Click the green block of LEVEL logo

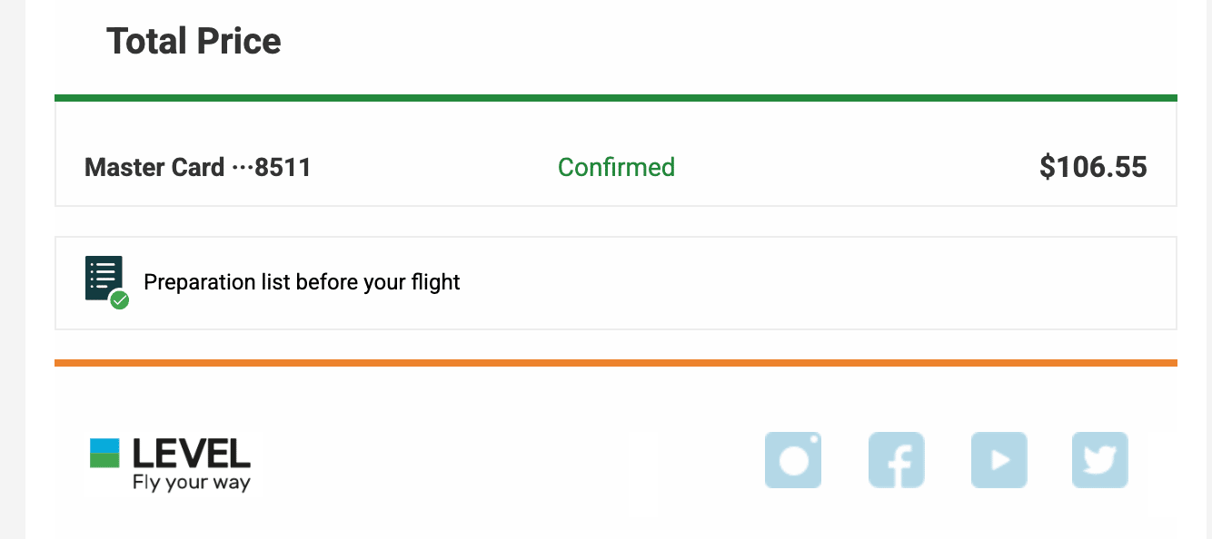point(104,460)
